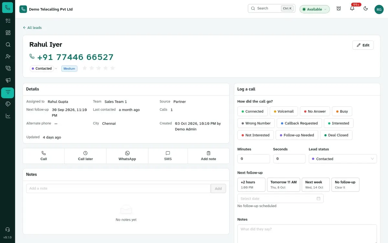Click the green phone logo atop the sidebar
388x243 pixels.
pyautogui.click(x=8, y=7)
